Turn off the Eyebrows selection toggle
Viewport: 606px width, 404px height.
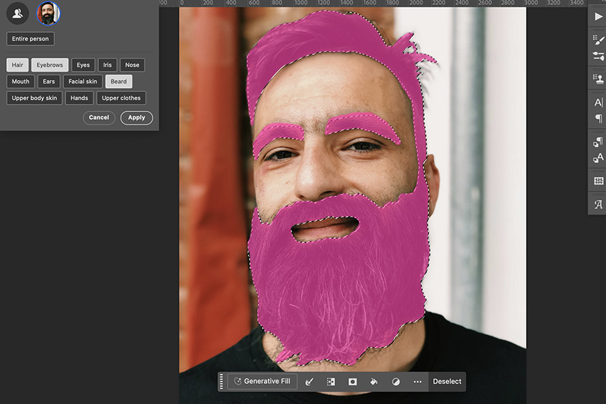coord(49,65)
